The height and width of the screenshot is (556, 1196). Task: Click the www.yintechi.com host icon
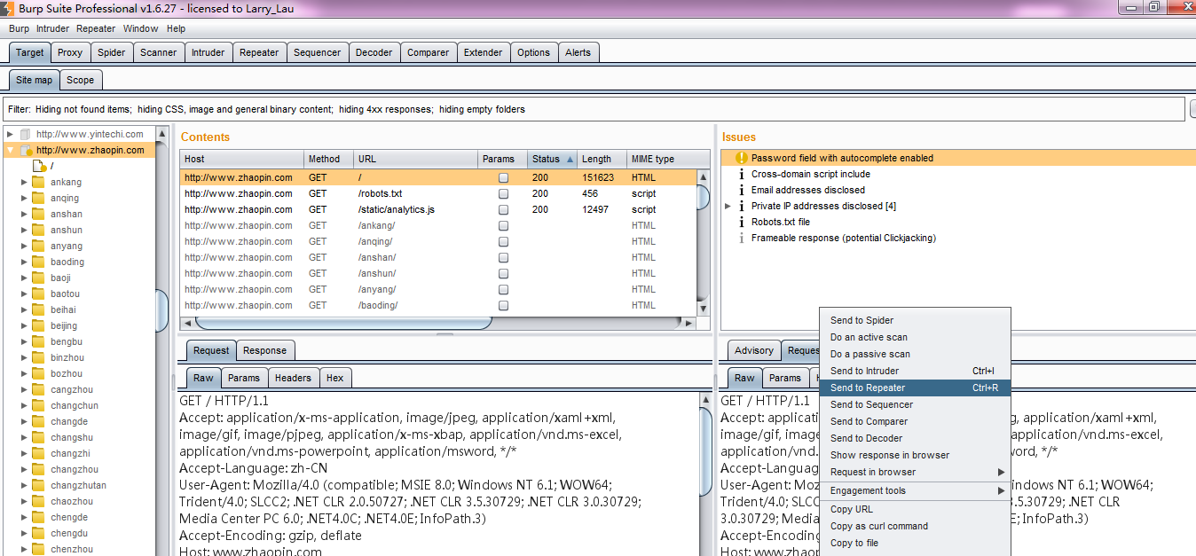coord(26,134)
